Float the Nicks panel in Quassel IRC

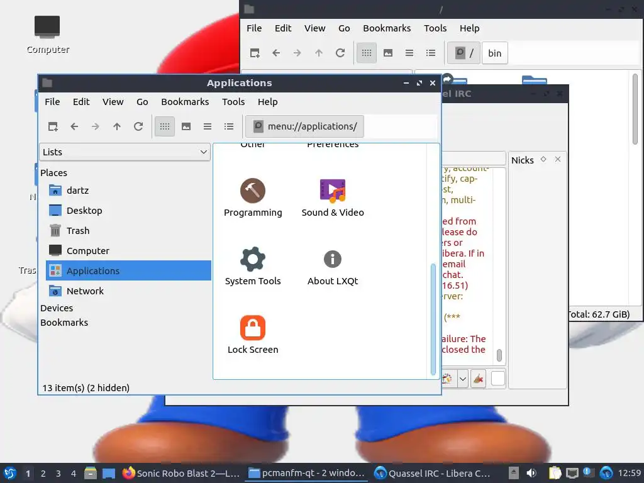point(543,159)
